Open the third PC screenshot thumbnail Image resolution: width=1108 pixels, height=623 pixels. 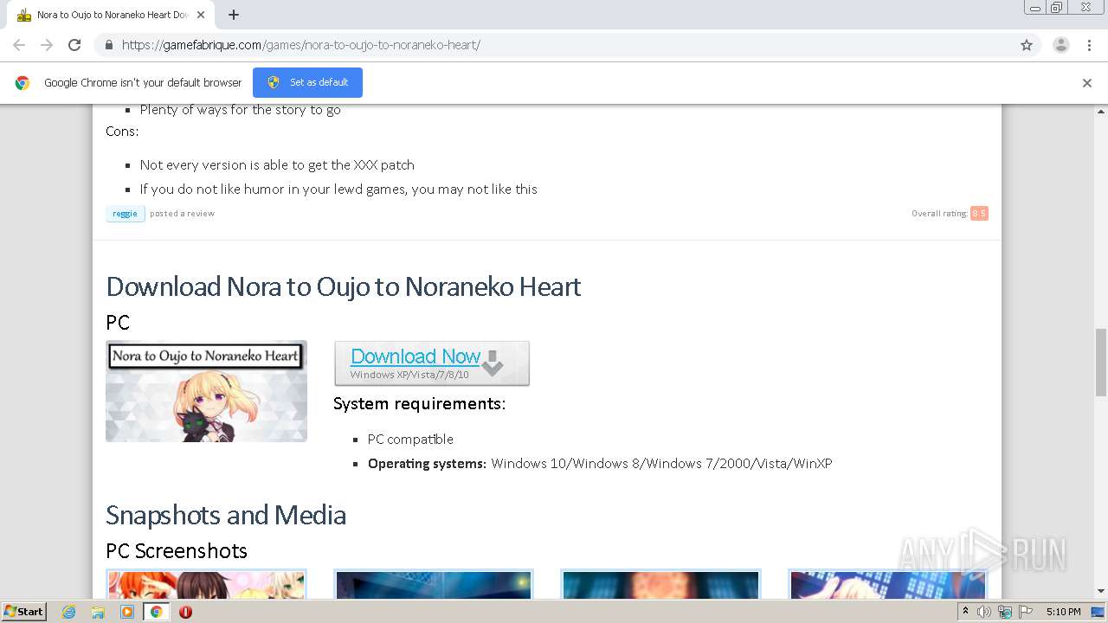(x=660, y=585)
